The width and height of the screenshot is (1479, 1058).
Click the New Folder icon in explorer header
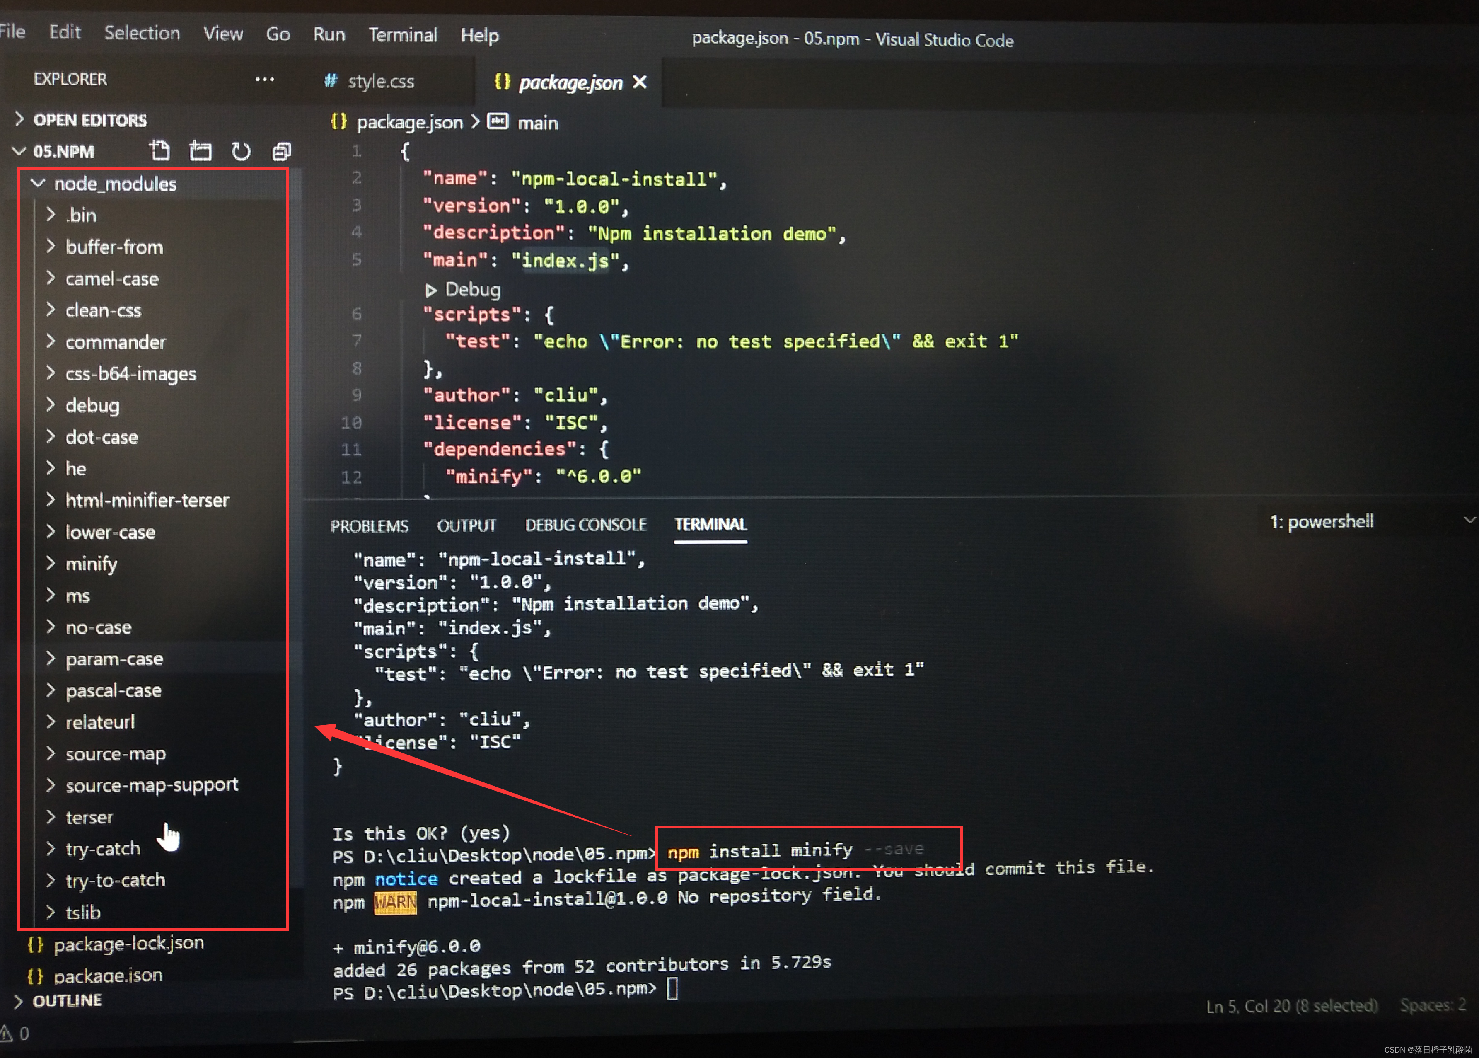point(201,151)
